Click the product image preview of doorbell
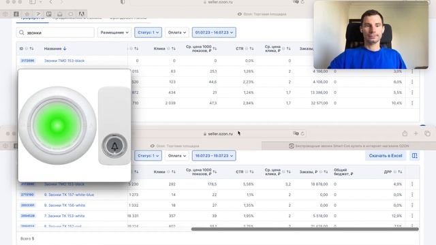Viewport: 436px width, 245px height. tap(74, 125)
